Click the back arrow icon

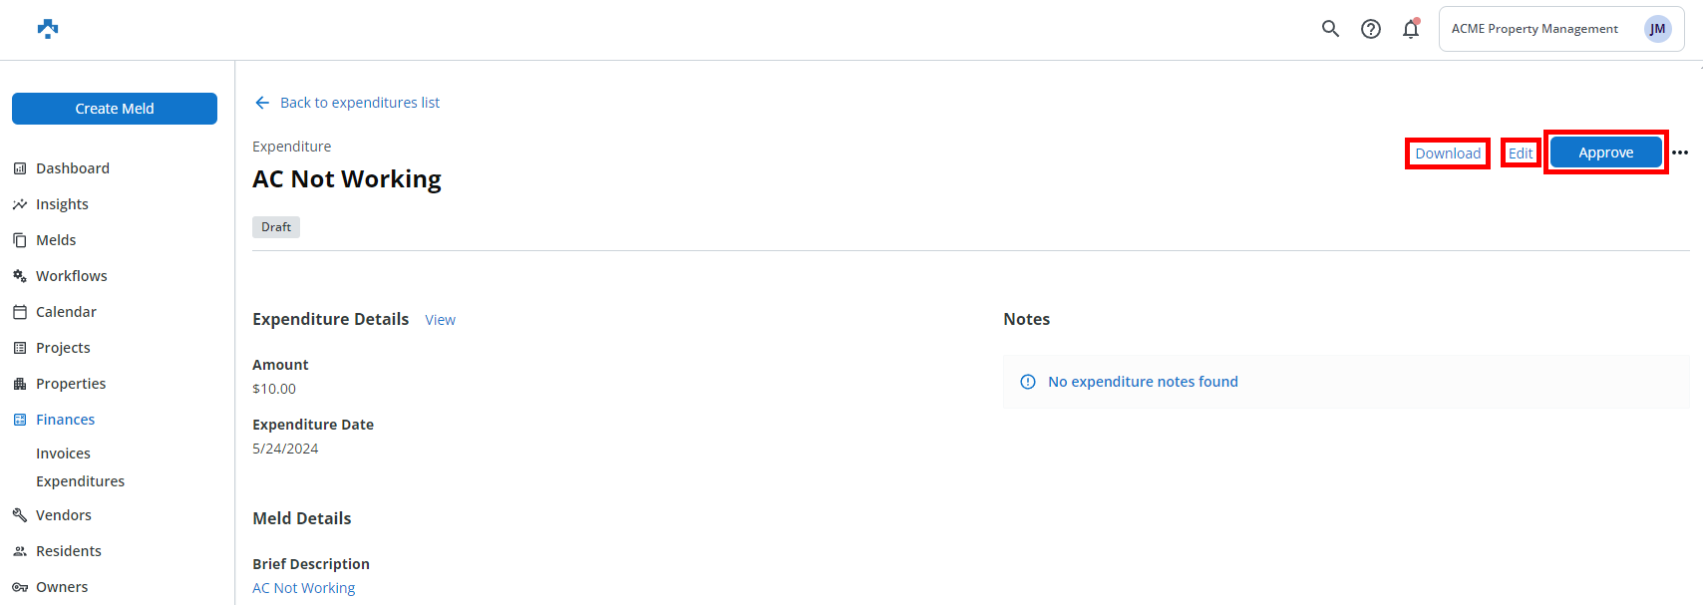click(x=262, y=103)
